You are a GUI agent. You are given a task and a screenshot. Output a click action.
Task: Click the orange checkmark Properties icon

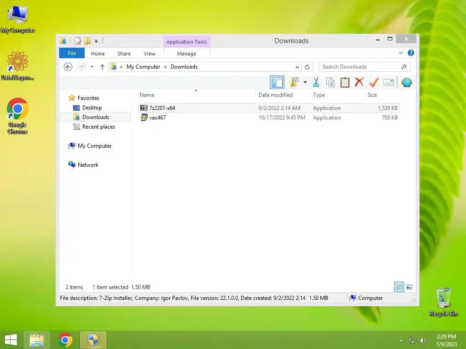374,82
